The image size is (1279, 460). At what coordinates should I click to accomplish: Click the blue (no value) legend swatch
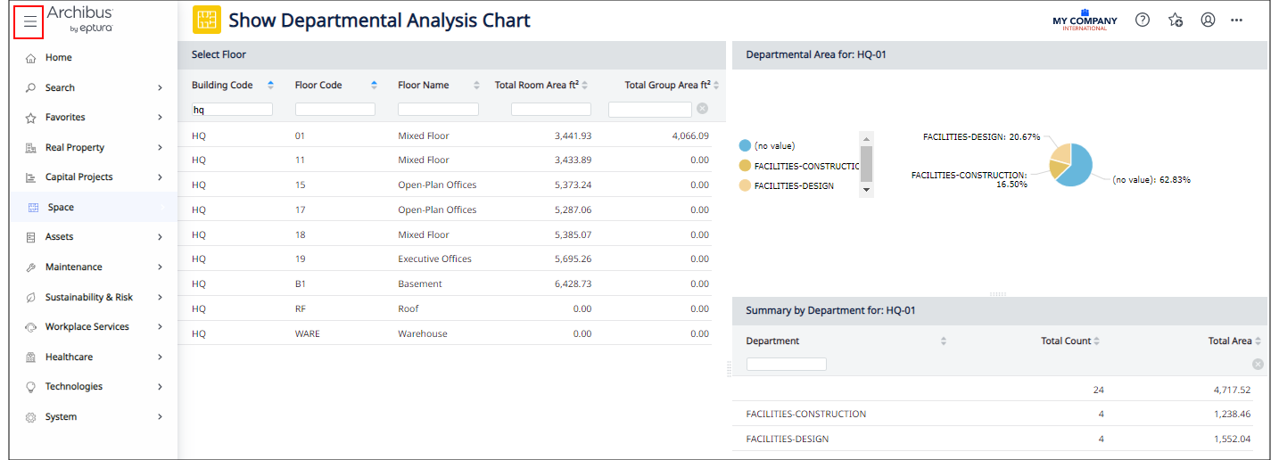745,145
